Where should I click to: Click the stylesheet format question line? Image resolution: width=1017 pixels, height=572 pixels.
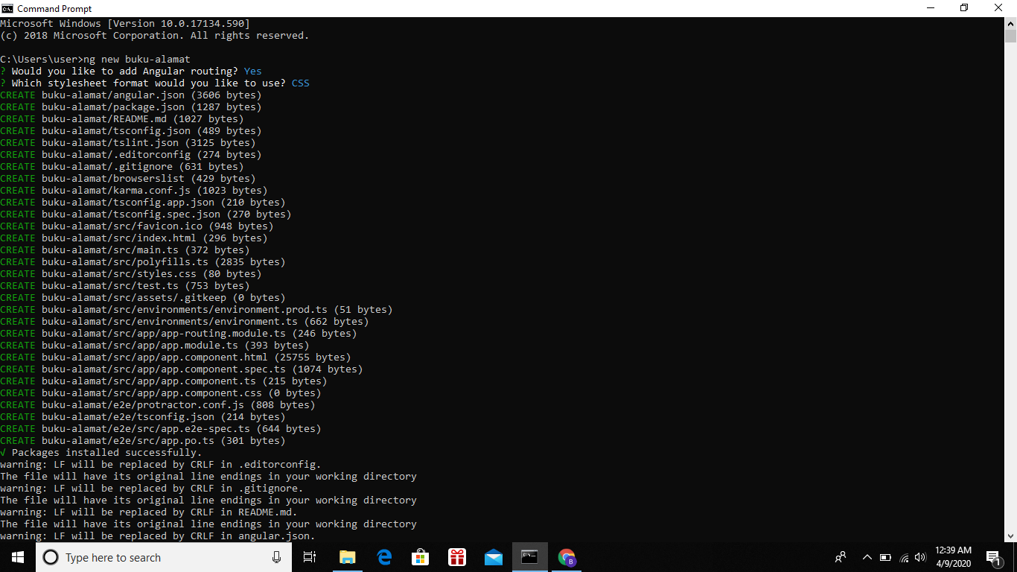coord(155,83)
